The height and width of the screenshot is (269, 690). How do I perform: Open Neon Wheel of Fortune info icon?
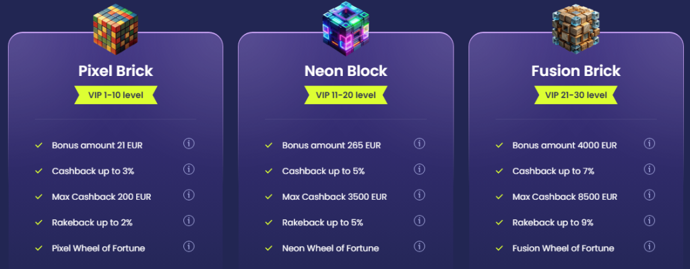pyautogui.click(x=419, y=247)
